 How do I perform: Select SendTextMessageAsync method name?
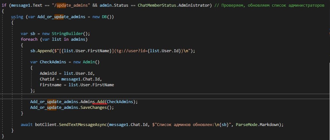point(83,124)
